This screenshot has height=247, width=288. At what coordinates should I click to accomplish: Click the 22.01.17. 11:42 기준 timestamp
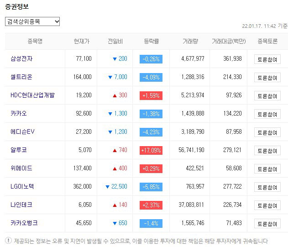pos(265,26)
